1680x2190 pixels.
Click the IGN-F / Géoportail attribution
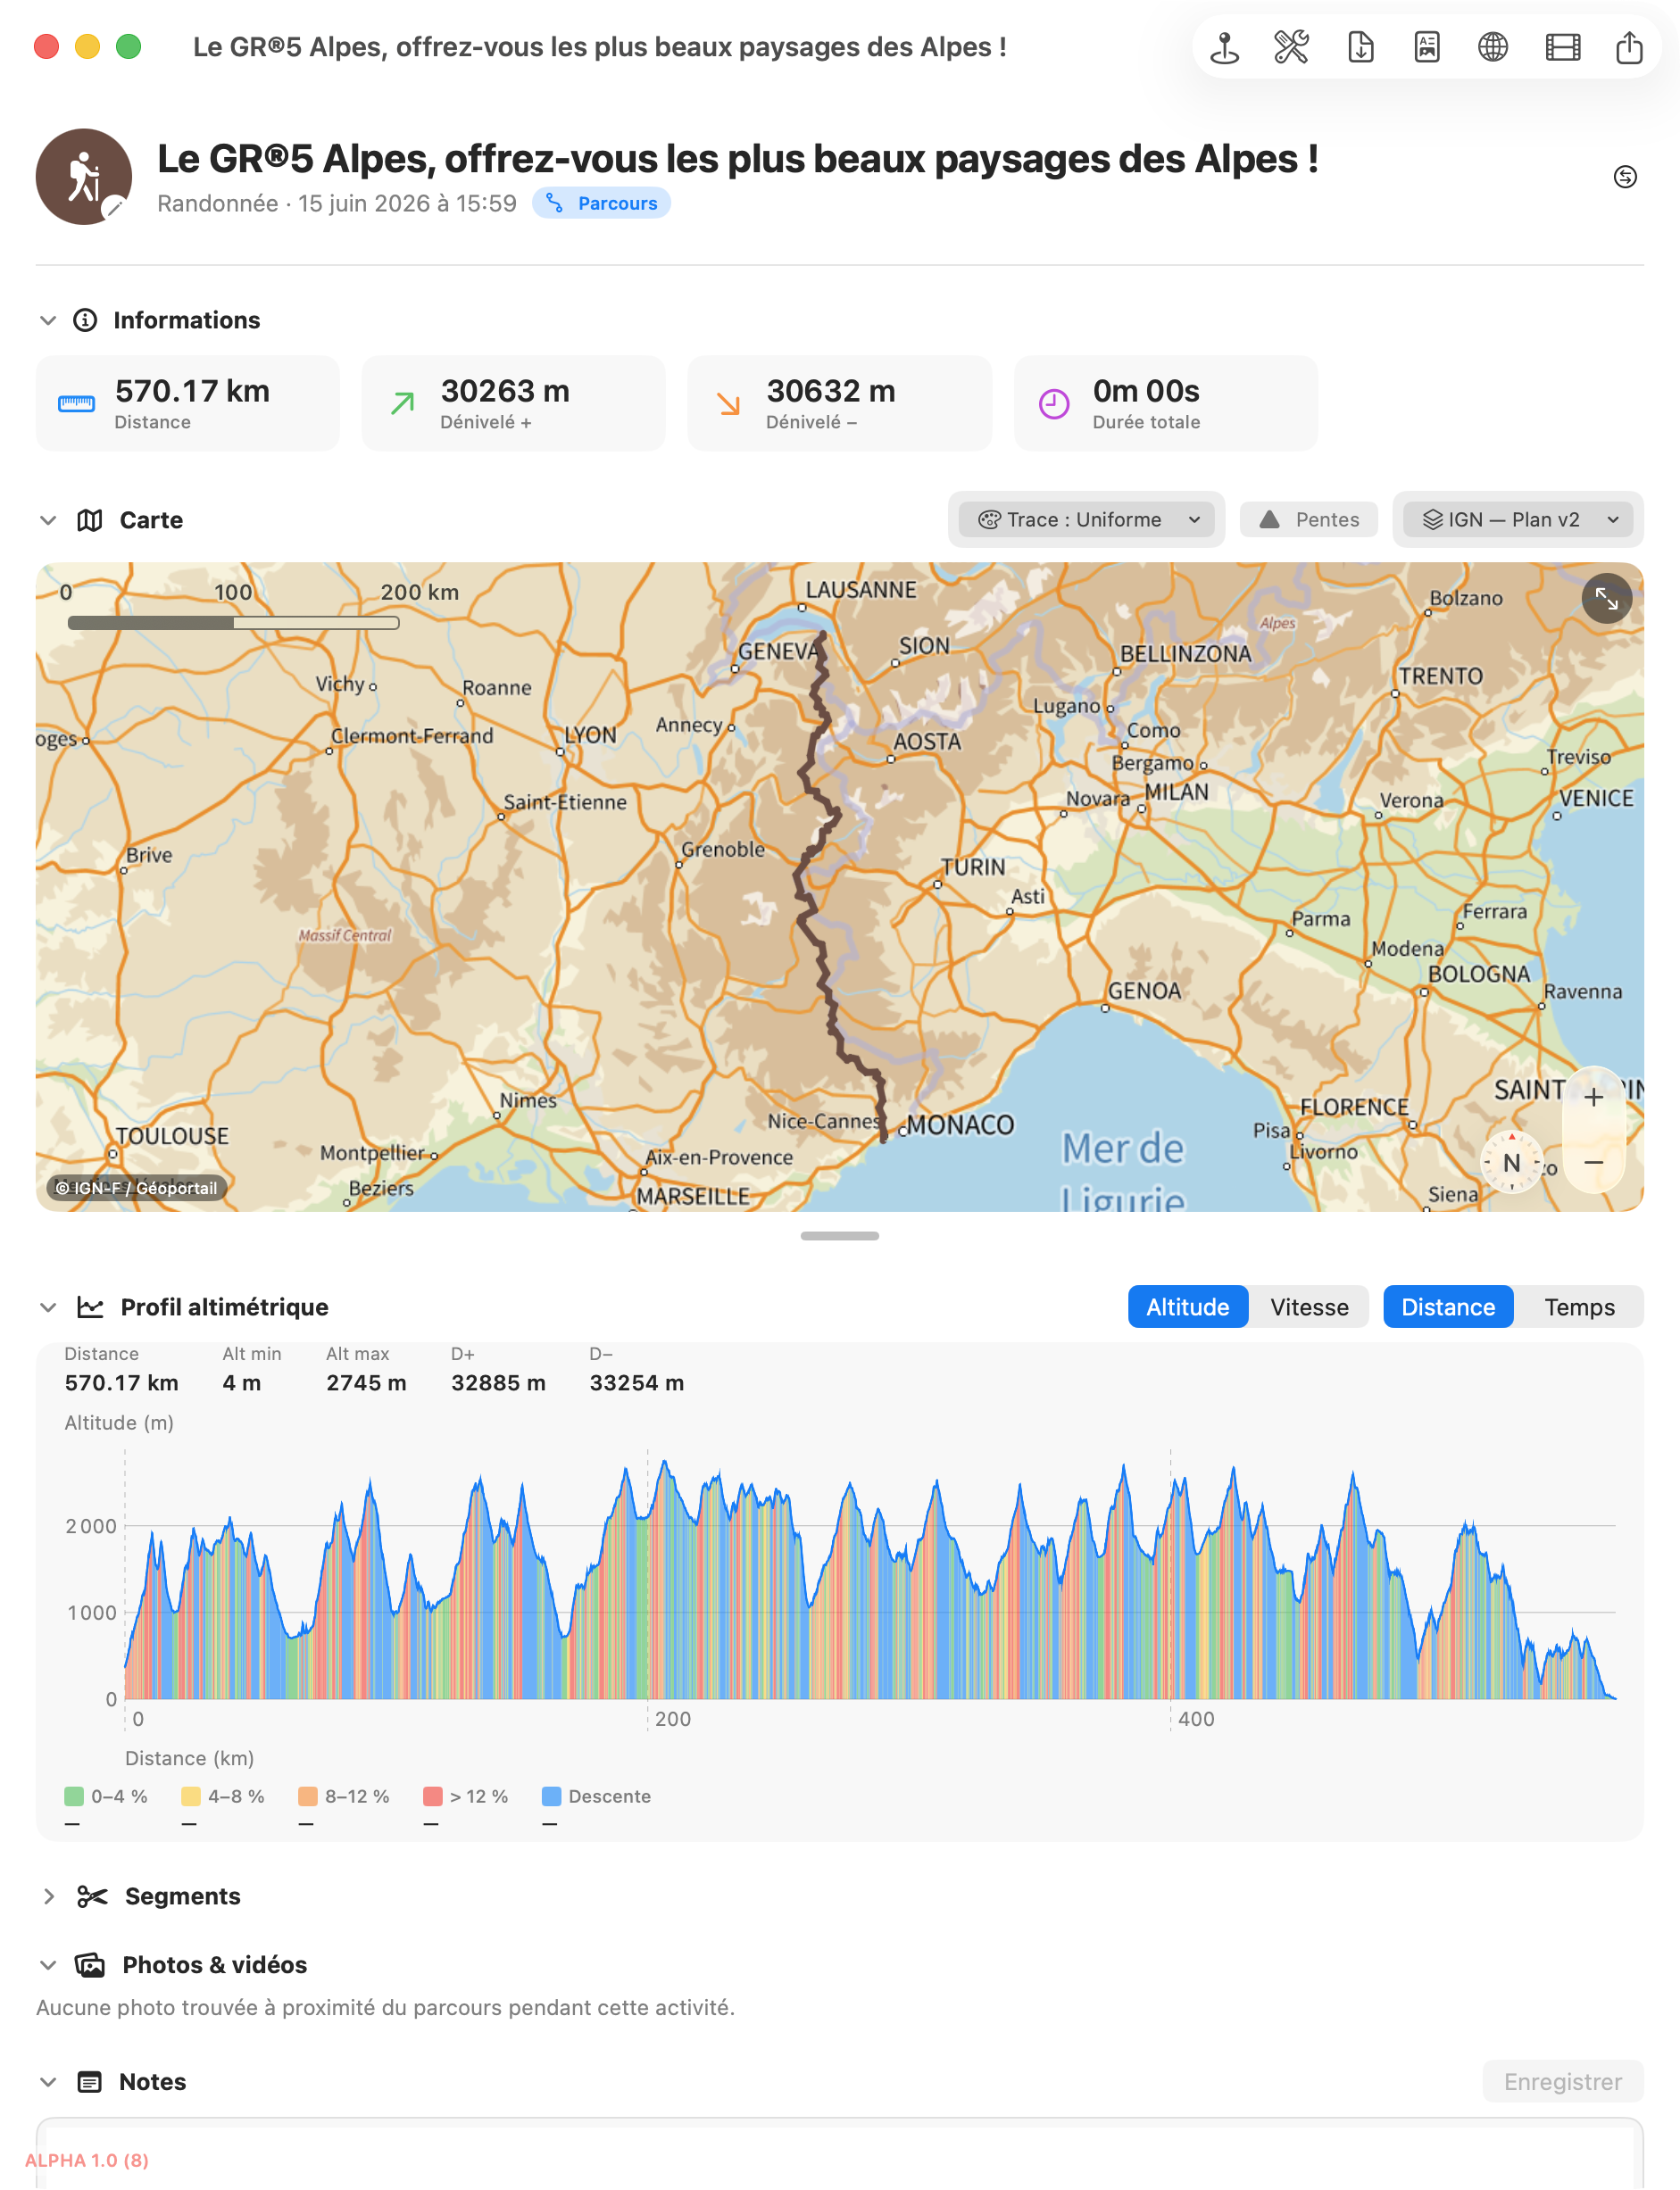[136, 1188]
